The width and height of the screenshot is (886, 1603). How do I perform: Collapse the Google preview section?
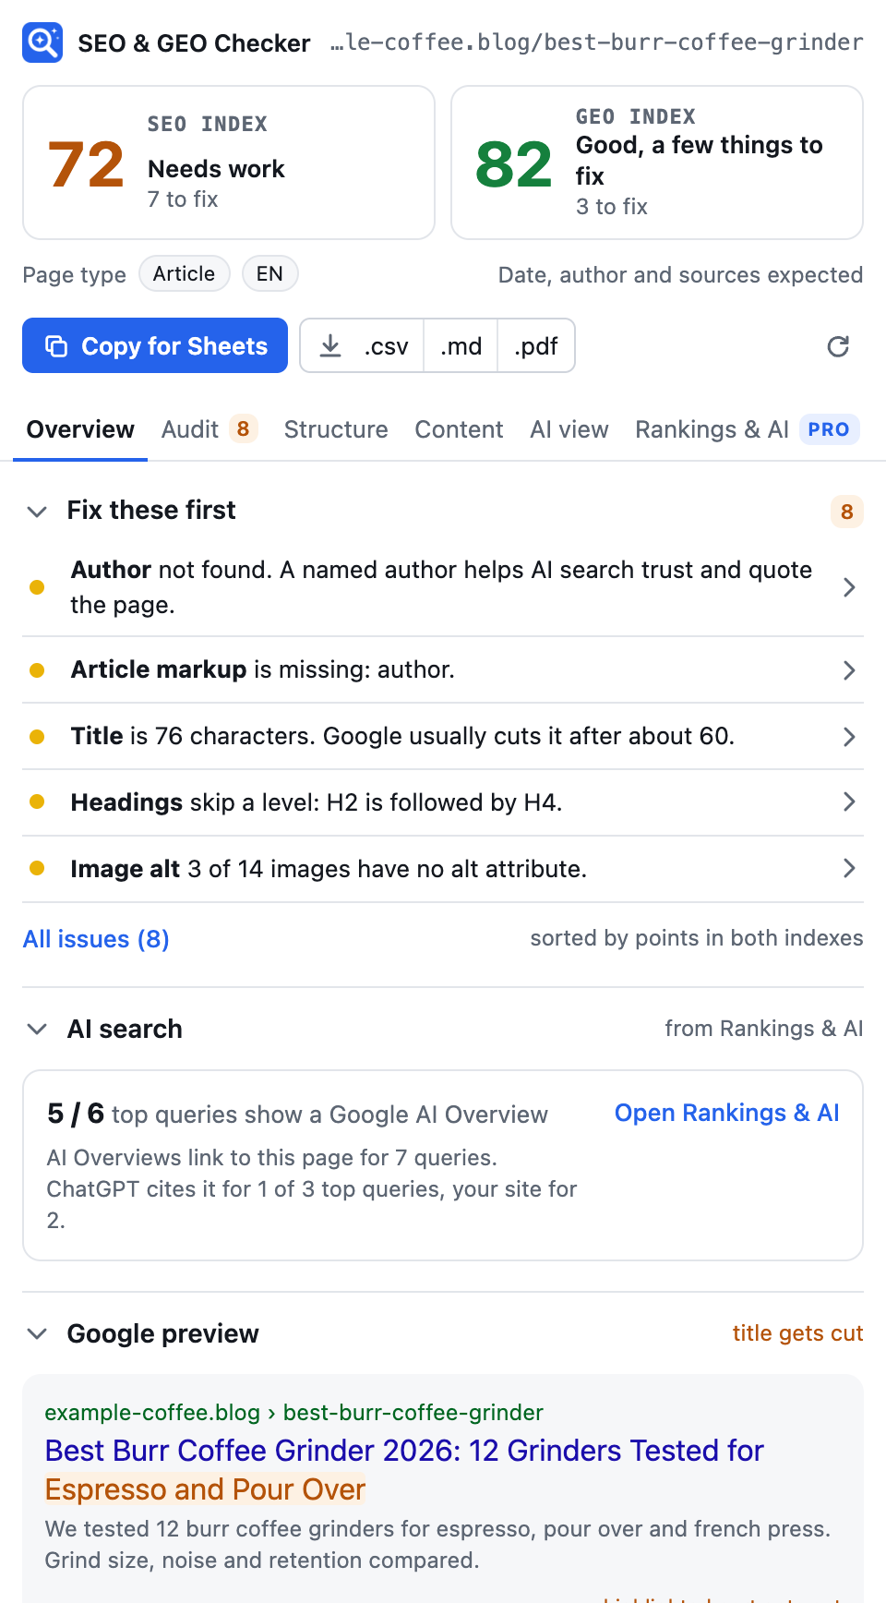(x=37, y=1333)
